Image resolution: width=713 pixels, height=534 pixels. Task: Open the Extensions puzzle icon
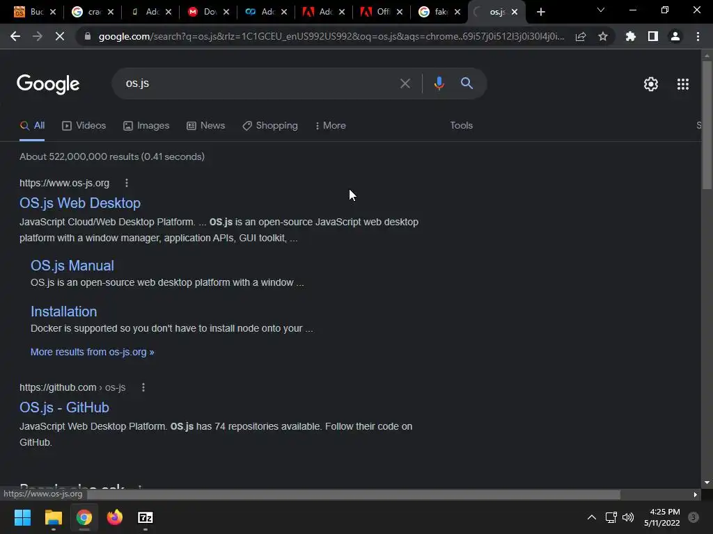pyautogui.click(x=630, y=36)
